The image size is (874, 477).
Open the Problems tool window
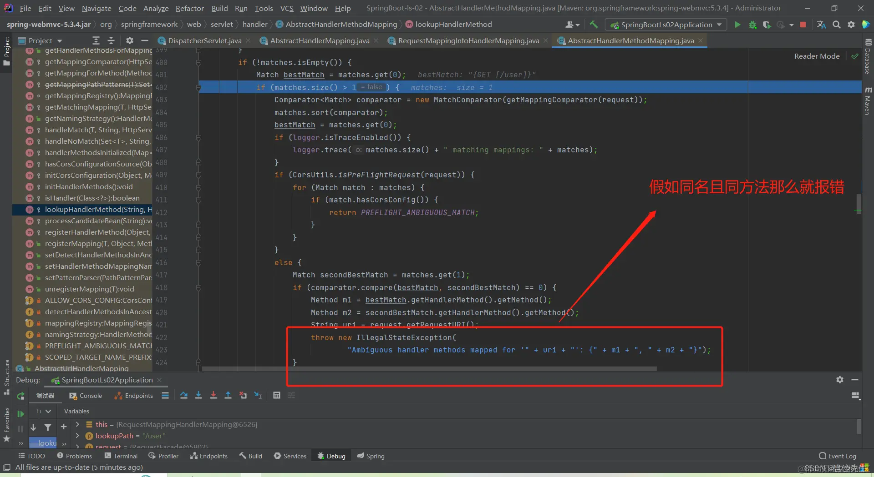[x=74, y=456]
